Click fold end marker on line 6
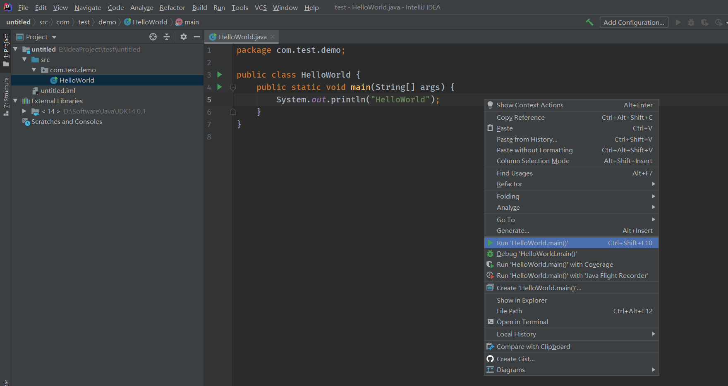The image size is (728, 386). pos(233,112)
